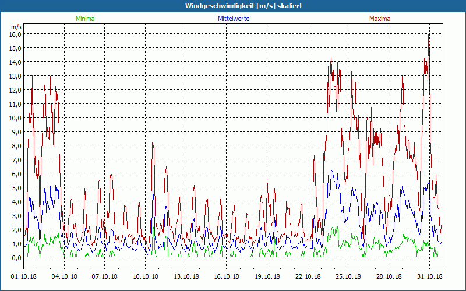Click the 2,0 y-axis value

coord(17,229)
